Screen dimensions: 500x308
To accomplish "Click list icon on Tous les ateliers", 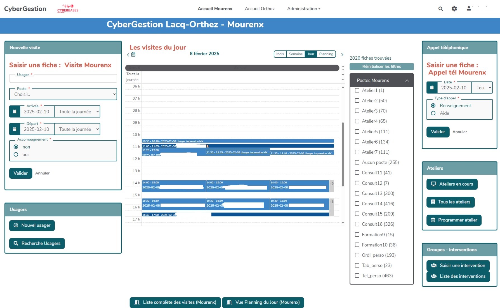I will click(x=433, y=202).
